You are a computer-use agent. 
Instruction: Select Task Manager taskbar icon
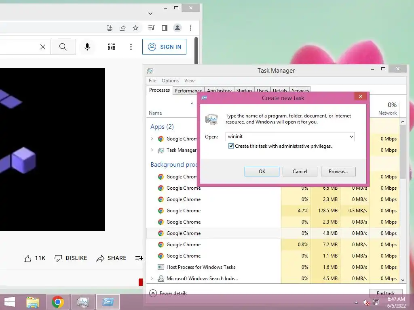82,302
